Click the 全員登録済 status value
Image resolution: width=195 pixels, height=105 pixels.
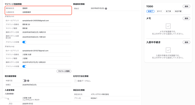click(x=26, y=12)
